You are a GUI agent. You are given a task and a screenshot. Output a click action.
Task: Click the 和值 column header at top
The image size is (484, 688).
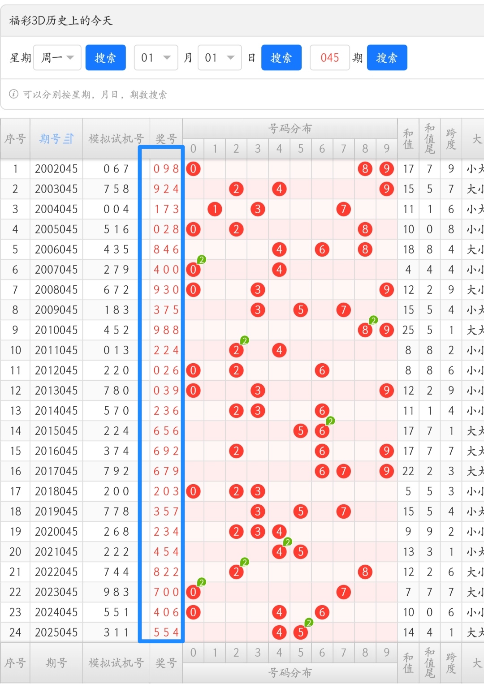click(x=408, y=139)
